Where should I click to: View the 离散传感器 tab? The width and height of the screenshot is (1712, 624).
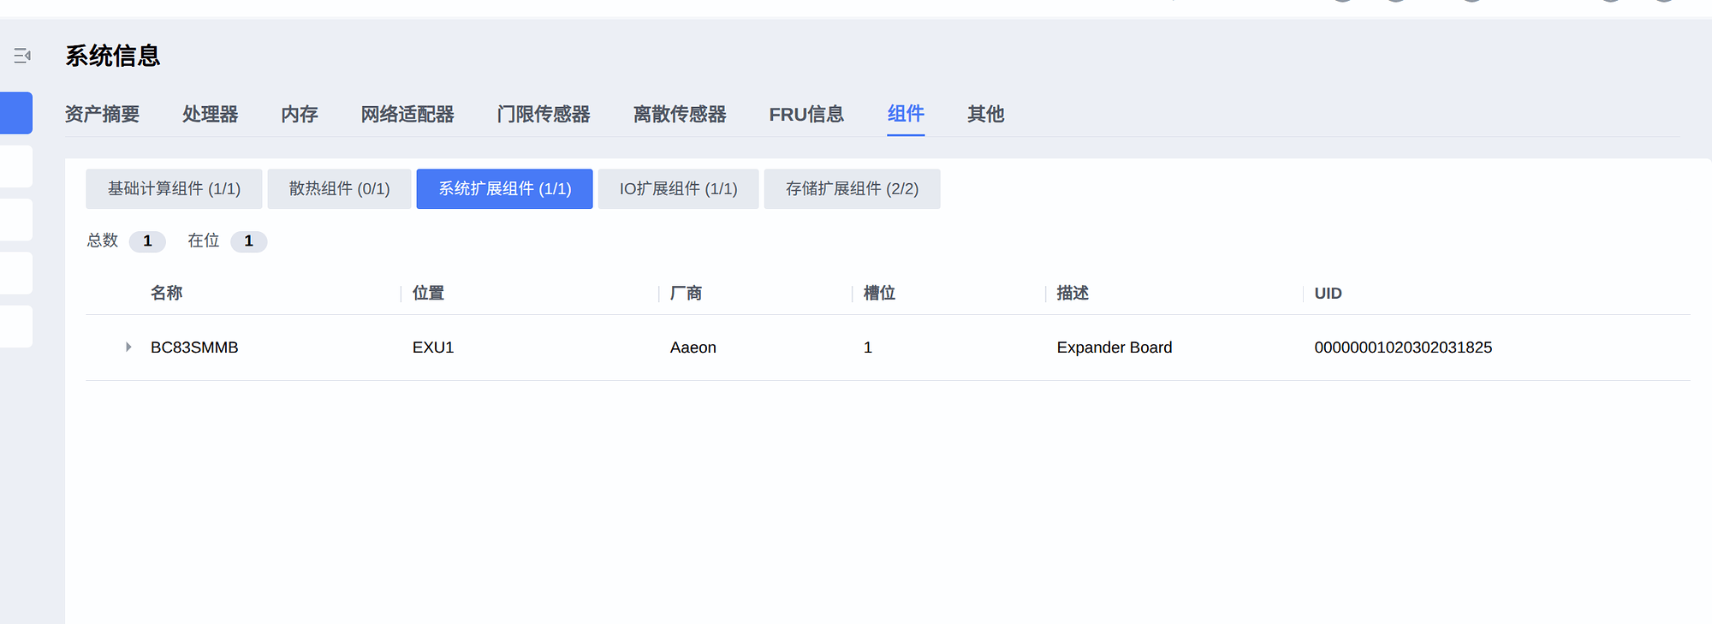680,114
